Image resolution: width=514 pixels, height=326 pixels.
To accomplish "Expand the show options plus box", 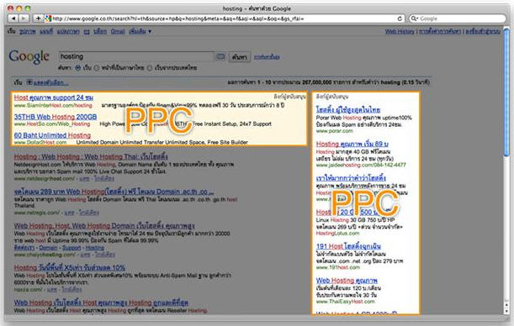I will click(x=29, y=82).
